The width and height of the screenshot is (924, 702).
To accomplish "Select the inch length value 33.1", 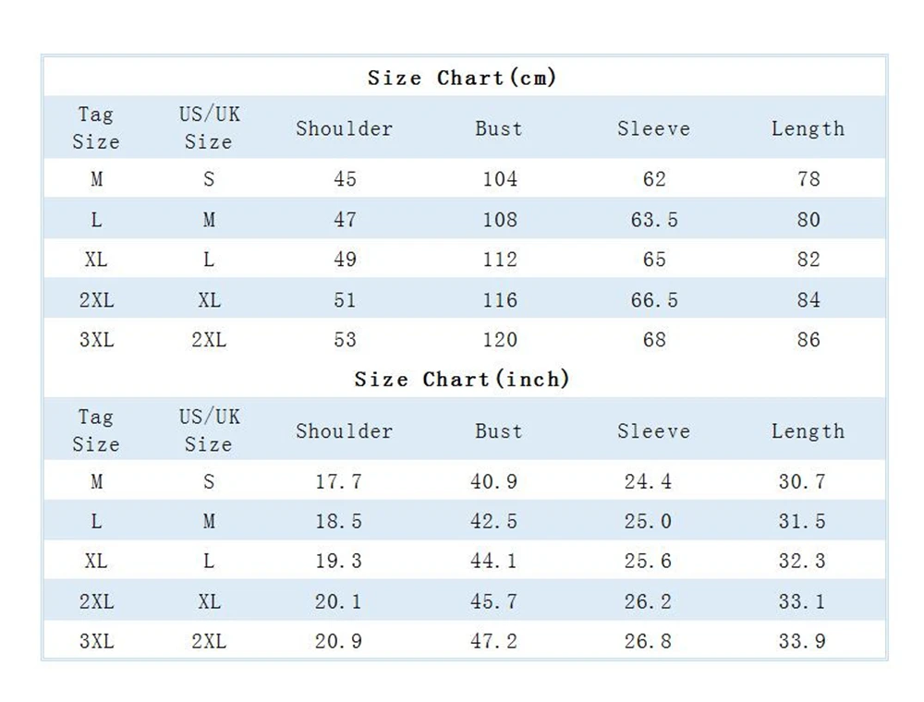I will click(802, 601).
